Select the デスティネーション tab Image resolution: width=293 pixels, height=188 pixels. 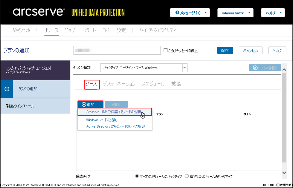tap(119, 84)
